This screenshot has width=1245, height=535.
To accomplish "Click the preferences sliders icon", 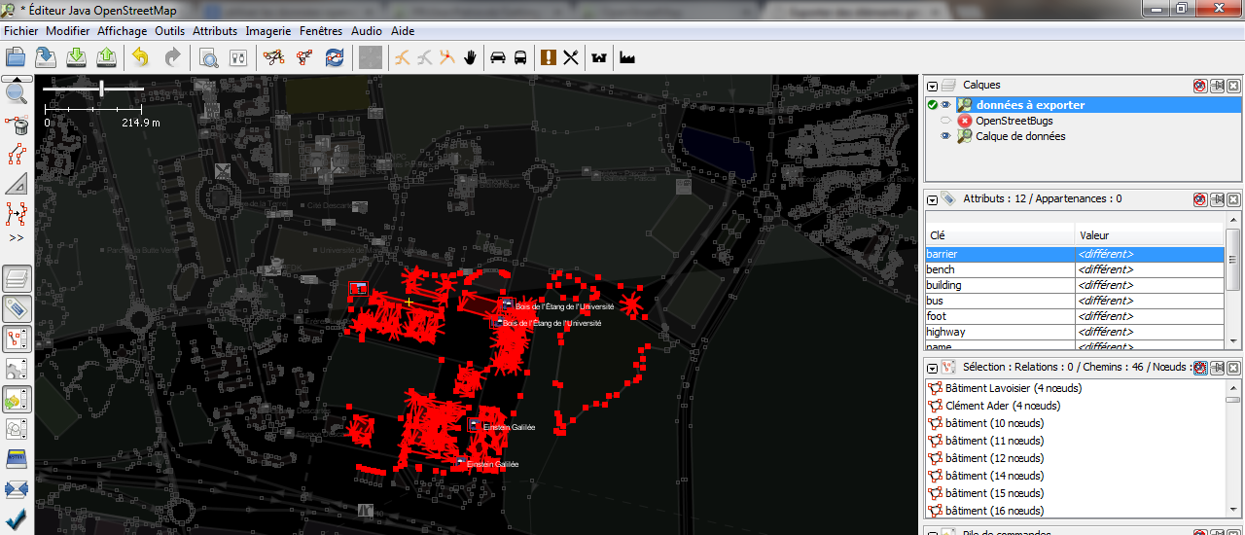I will 238,57.
